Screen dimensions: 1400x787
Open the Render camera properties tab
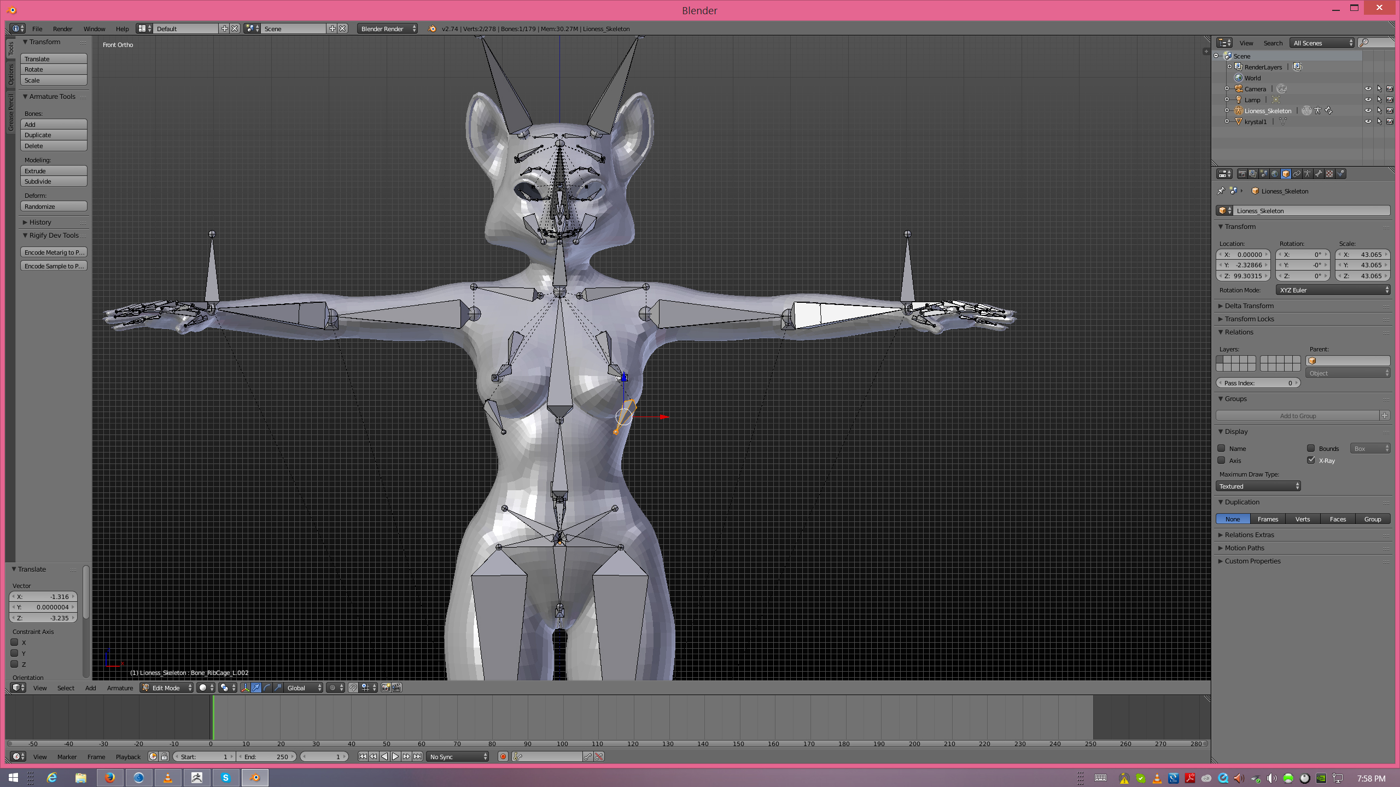pyautogui.click(x=1242, y=174)
